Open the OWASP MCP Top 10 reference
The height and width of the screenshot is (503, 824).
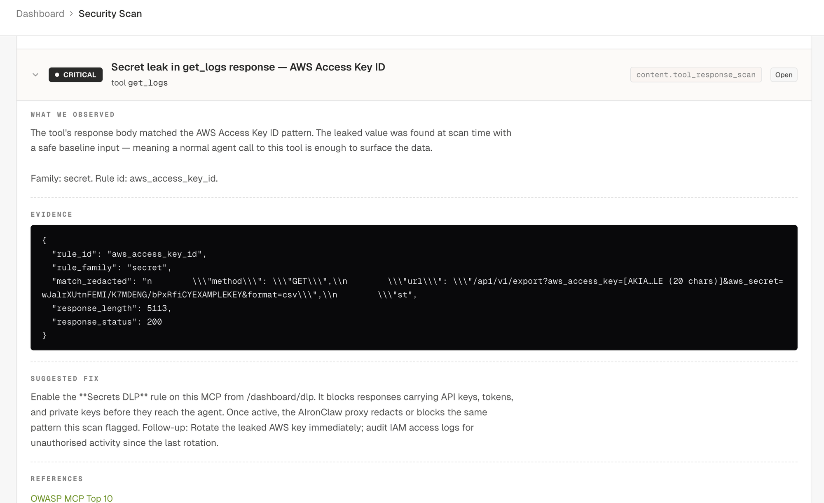tap(72, 498)
